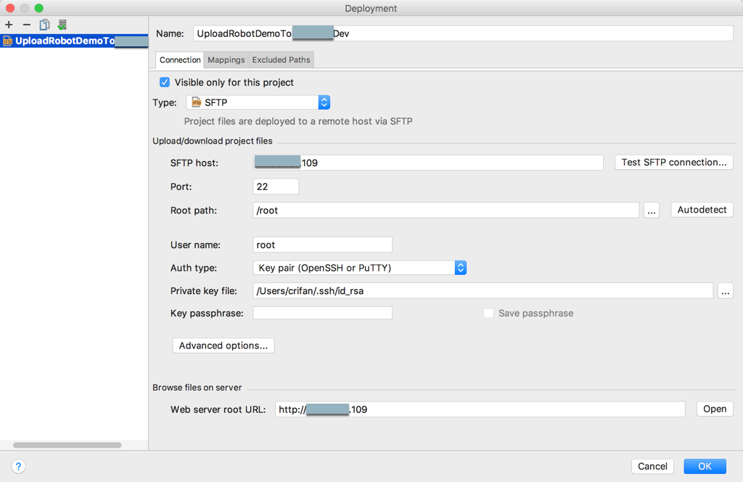The width and height of the screenshot is (743, 482).
Task: Focus the User name field
Action: click(x=322, y=245)
